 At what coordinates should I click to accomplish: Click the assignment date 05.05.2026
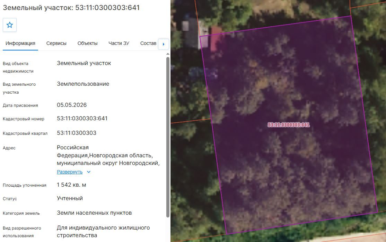(x=72, y=105)
